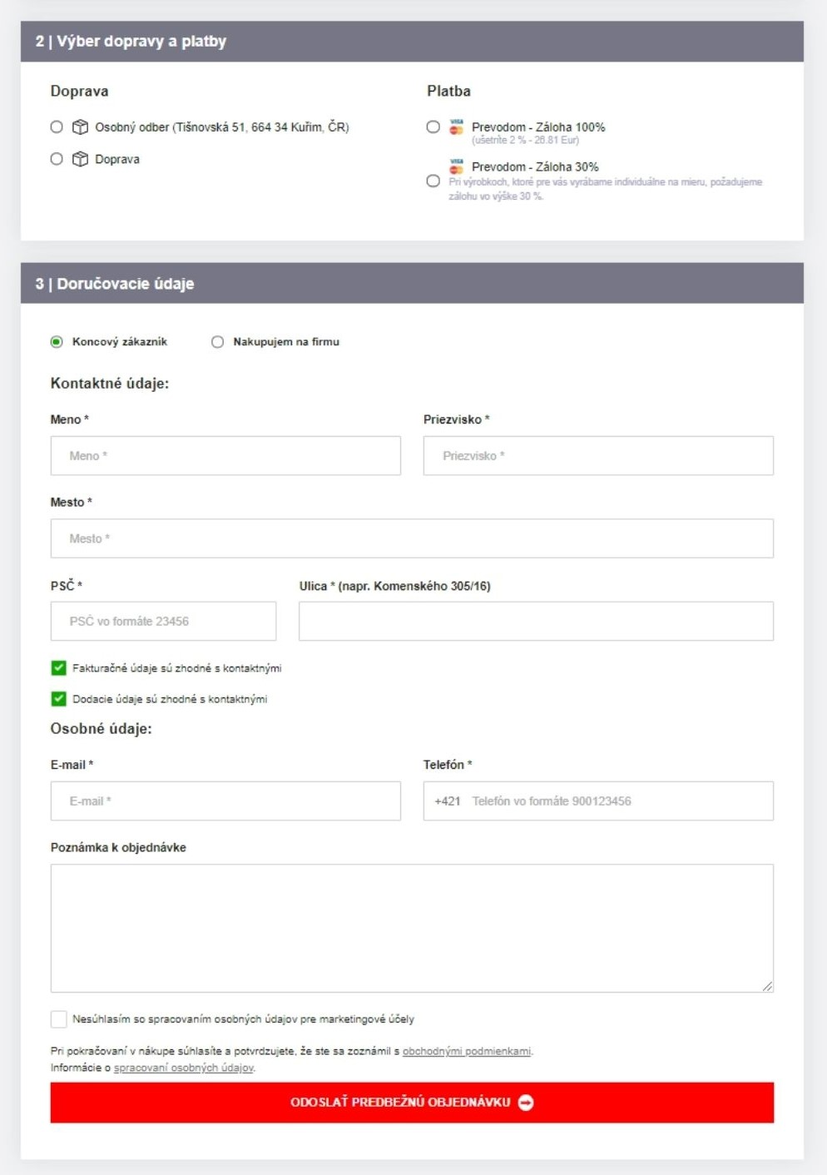827x1175 pixels.
Task: Select Koncový zákazník customer type
Action: point(57,342)
